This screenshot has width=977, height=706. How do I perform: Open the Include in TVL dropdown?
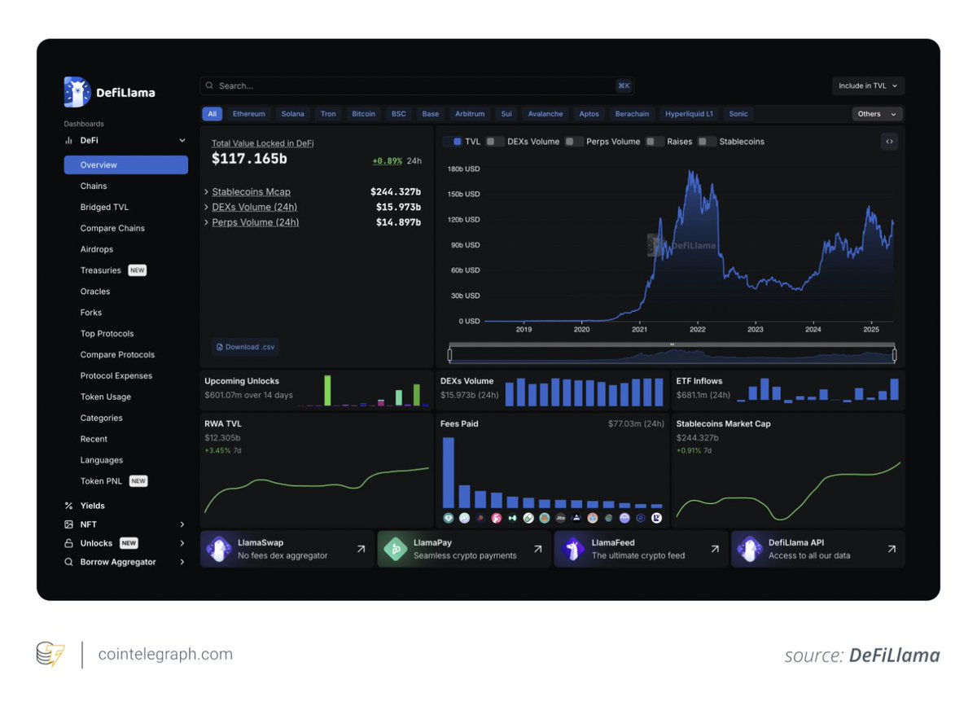tap(868, 86)
